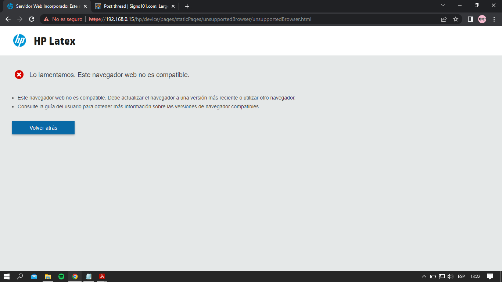Open taskbar search
Screen dimensions: 502x282
[x=20, y=276]
